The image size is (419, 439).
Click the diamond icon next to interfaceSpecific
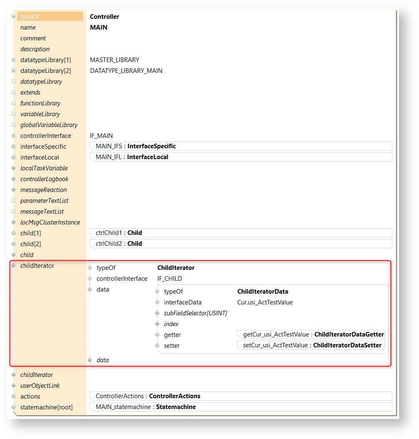click(x=14, y=147)
